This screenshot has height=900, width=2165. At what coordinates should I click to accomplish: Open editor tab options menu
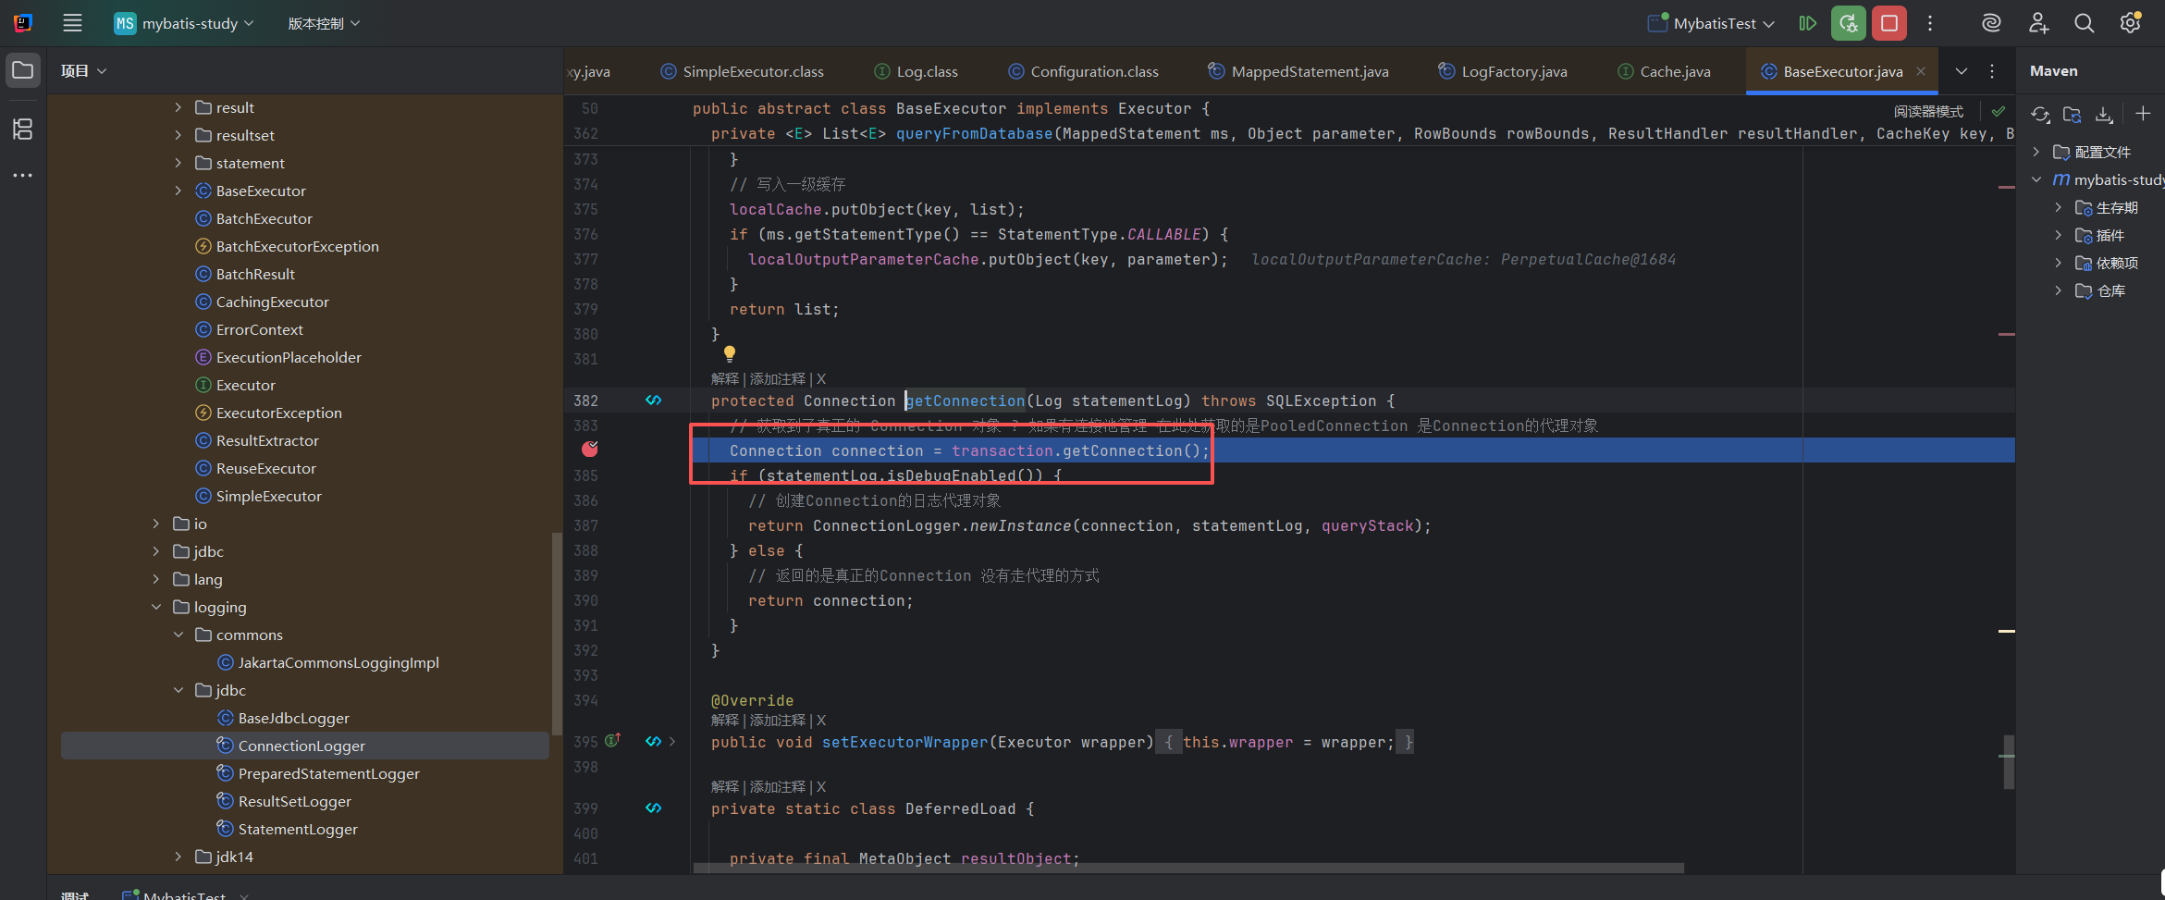coord(1992,71)
